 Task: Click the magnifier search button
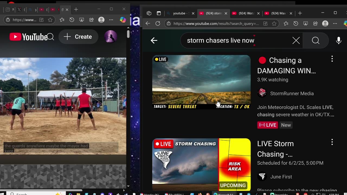click(316, 41)
